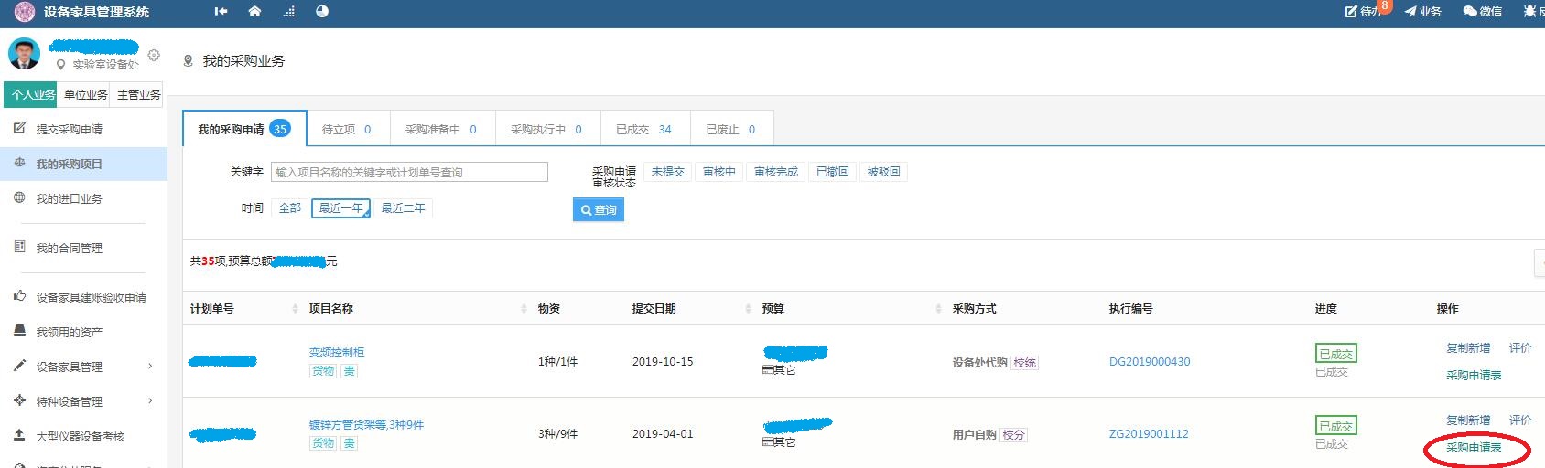Select the 全部 time filter
Image resolution: width=1545 pixels, height=468 pixels.
point(289,208)
